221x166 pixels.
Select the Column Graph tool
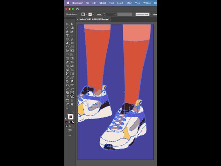point(72,66)
